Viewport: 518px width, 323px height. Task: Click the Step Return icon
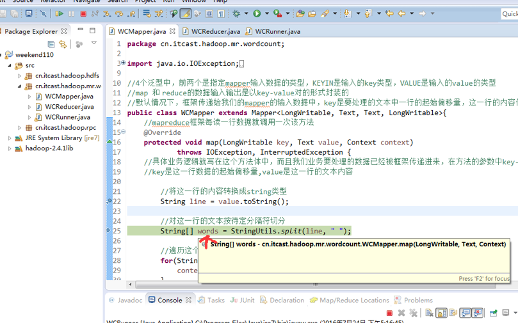point(131,13)
